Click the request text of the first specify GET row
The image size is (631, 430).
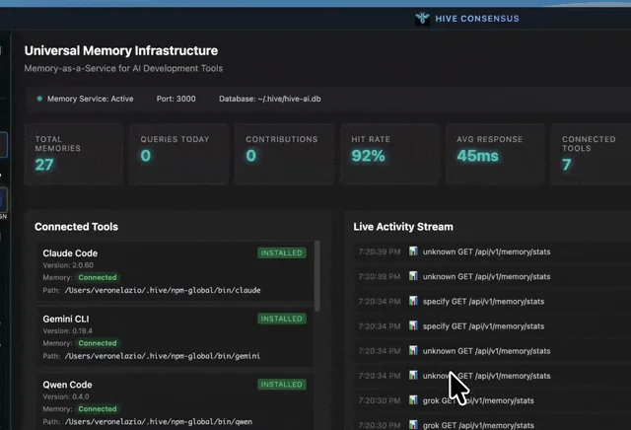click(483, 301)
